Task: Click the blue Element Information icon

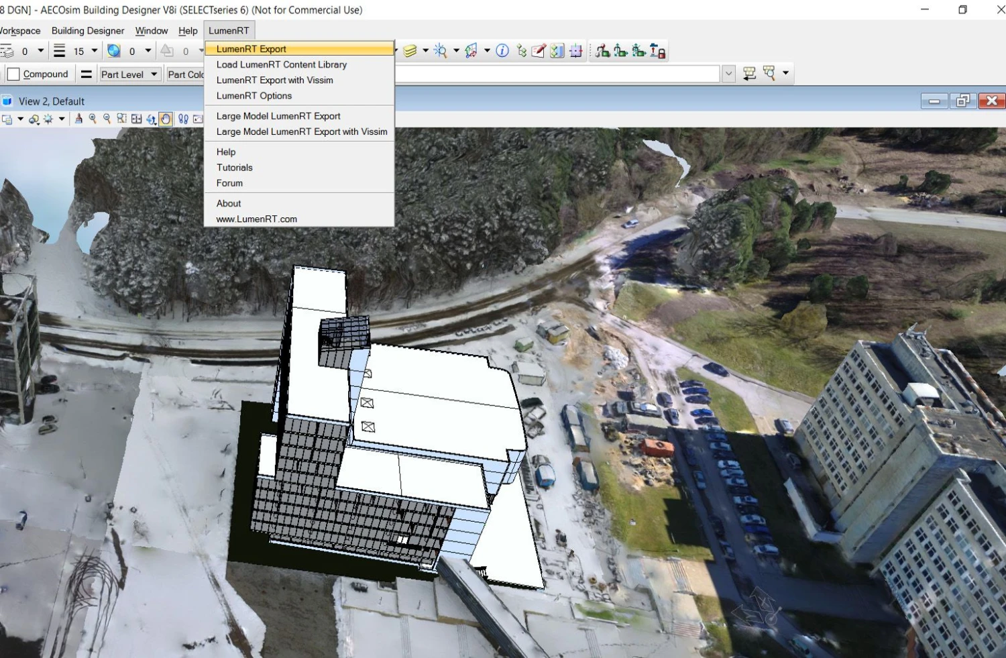Action: pos(502,51)
